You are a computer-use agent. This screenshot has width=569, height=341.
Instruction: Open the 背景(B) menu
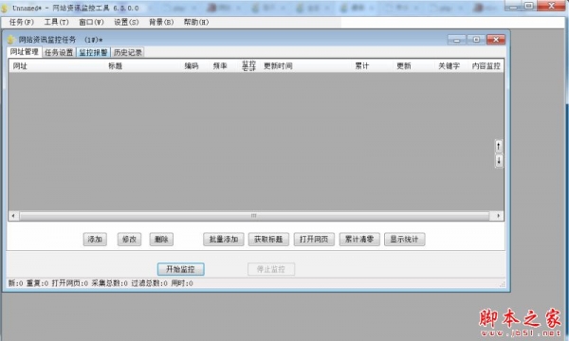pos(161,22)
